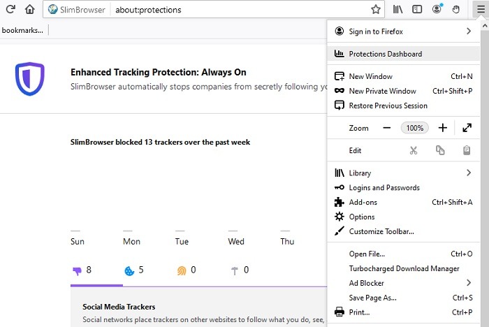Select Open File... menu entry
The height and width of the screenshot is (327, 489).
pos(403,254)
